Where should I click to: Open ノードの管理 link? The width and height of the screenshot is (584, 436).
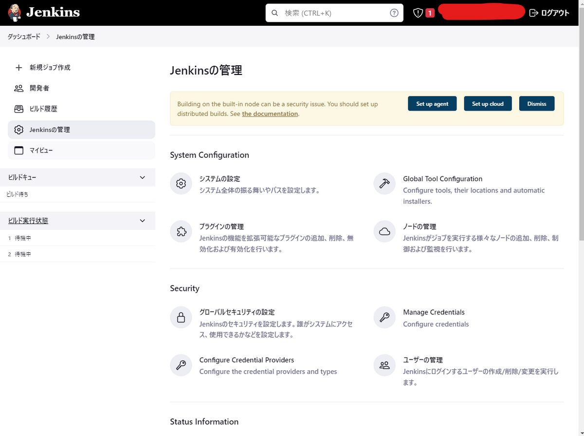coord(420,227)
